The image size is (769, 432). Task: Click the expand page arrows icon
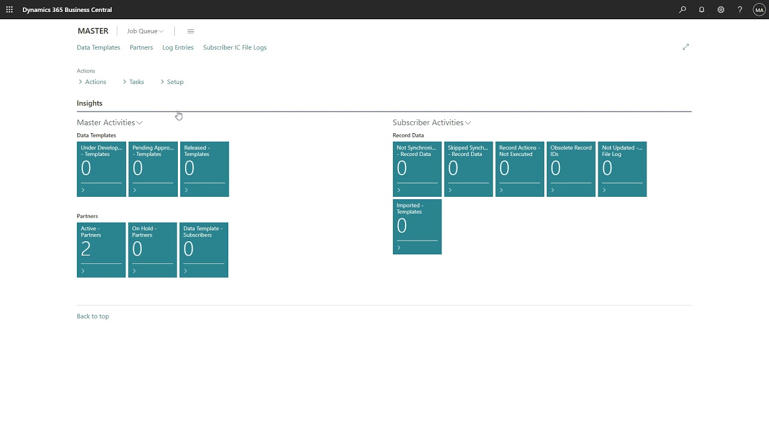point(685,47)
